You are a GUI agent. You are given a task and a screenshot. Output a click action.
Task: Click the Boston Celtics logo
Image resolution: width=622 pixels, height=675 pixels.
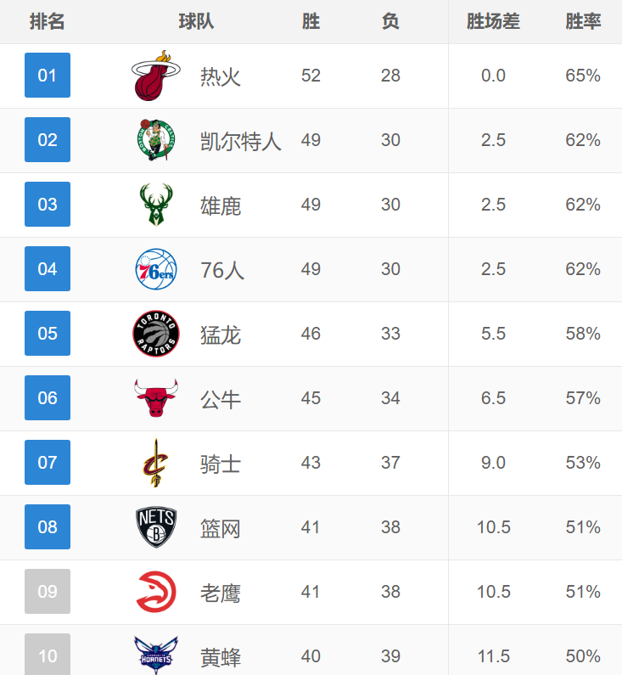156,140
